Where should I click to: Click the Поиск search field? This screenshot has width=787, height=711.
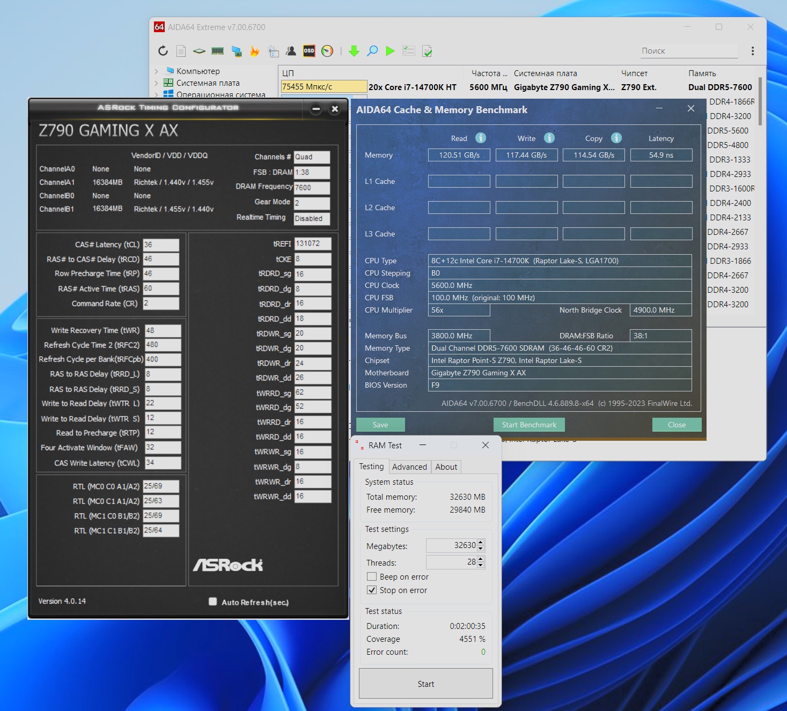coord(689,51)
